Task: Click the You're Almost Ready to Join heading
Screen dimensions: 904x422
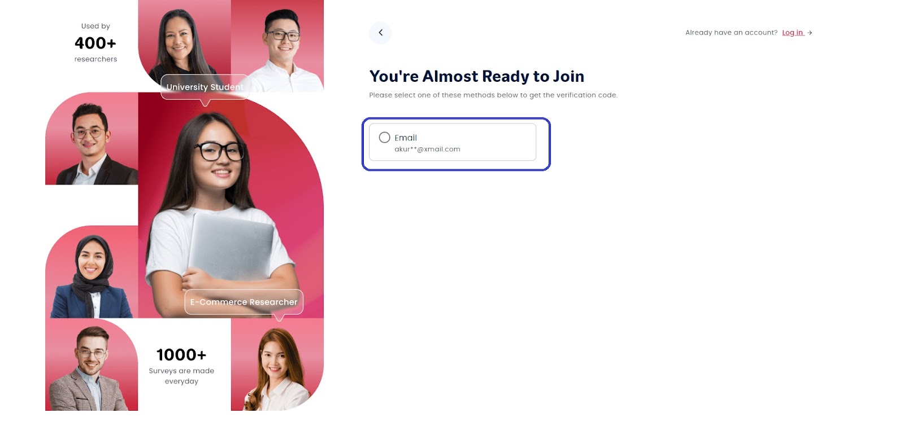Action: pyautogui.click(x=476, y=76)
